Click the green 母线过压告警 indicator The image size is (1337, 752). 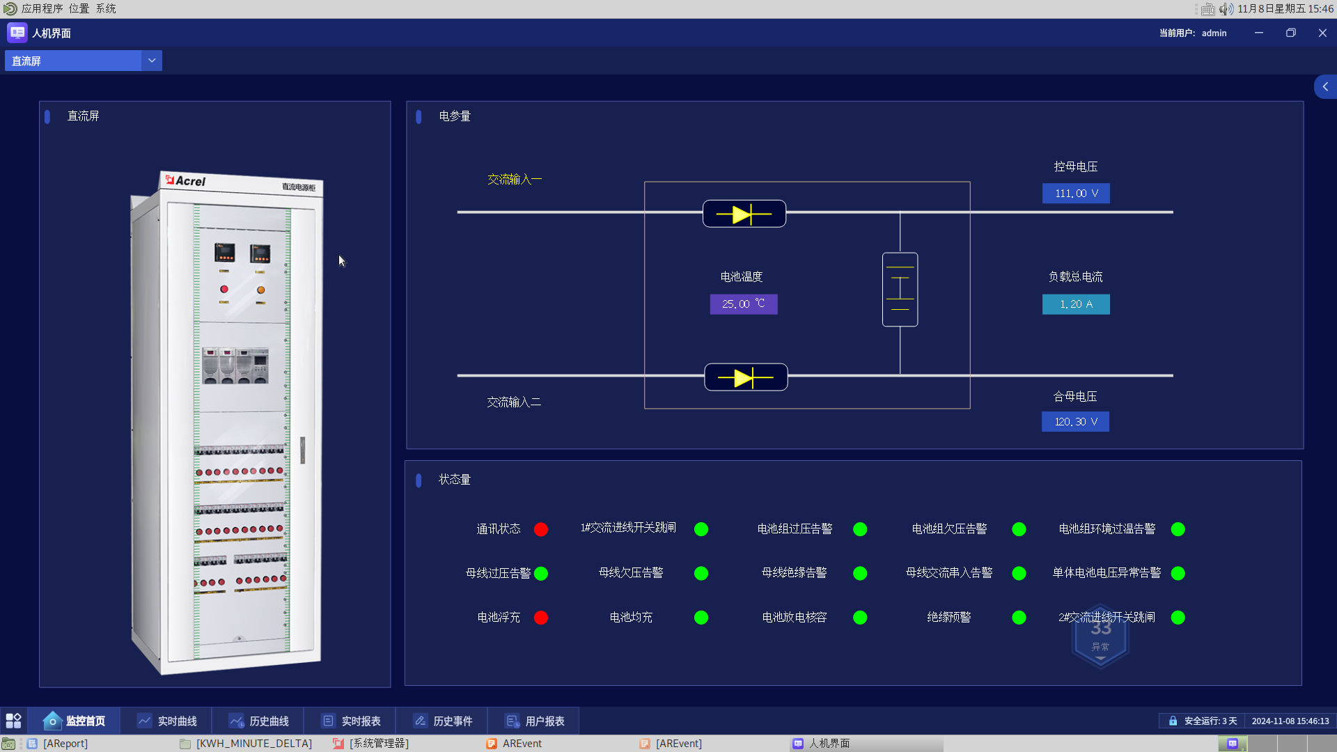click(541, 573)
